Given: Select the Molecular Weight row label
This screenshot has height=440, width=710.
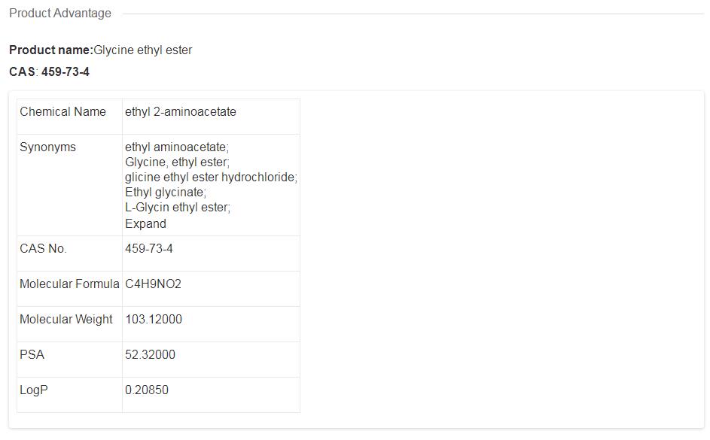Looking at the screenshot, I should 66,320.
